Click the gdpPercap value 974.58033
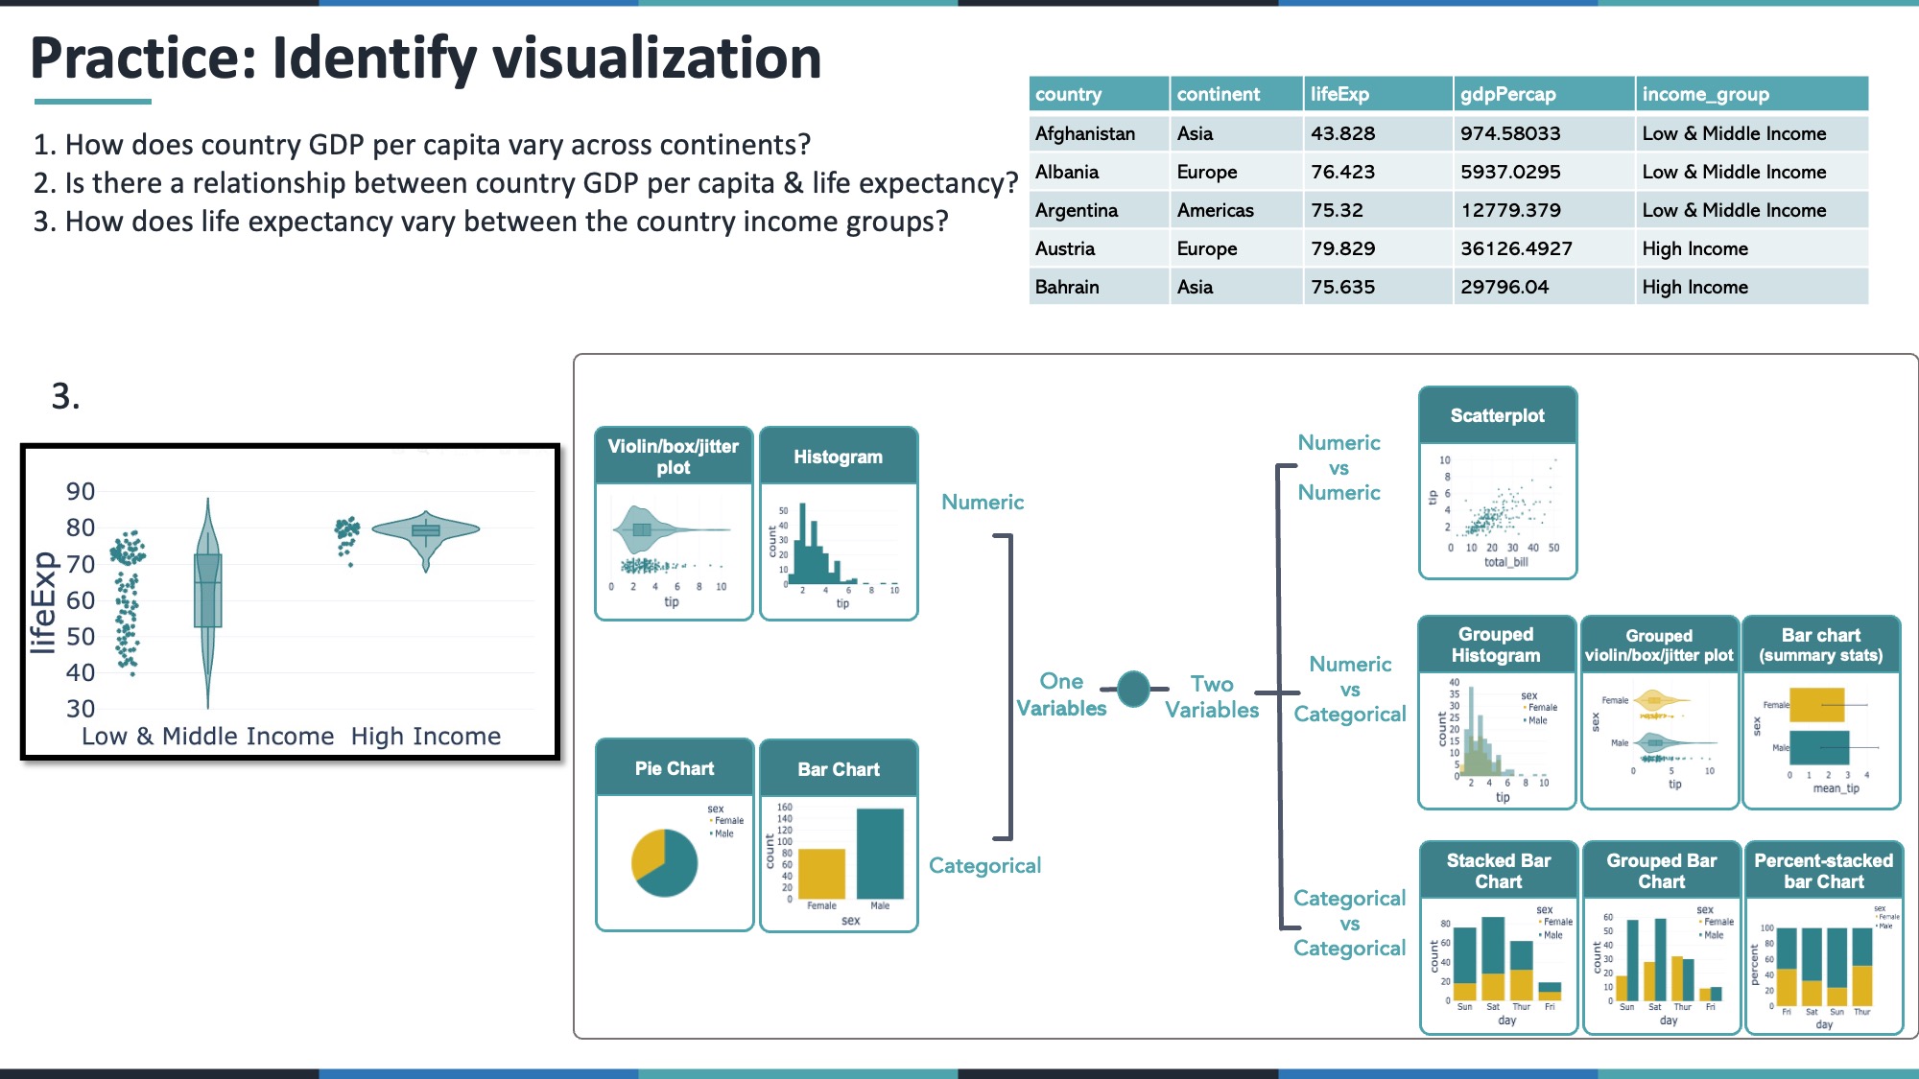 tap(1544, 133)
